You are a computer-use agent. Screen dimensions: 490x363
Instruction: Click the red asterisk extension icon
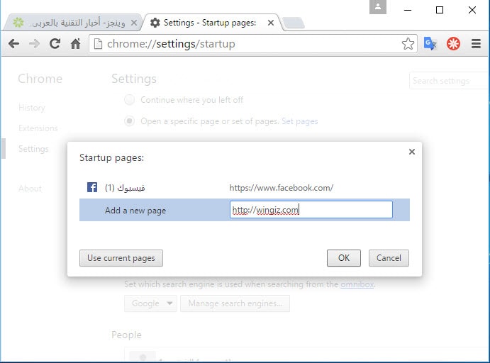(x=452, y=44)
